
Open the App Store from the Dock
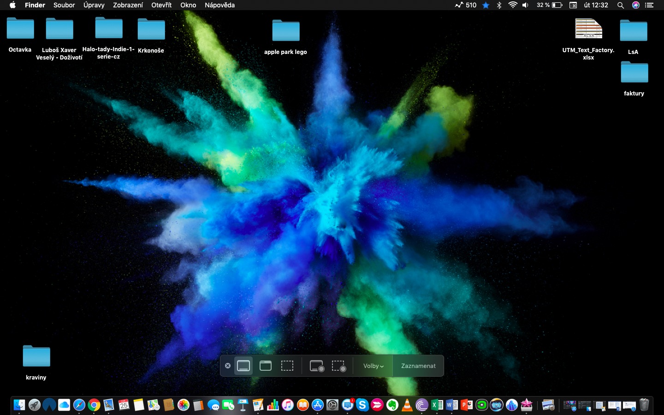point(318,405)
